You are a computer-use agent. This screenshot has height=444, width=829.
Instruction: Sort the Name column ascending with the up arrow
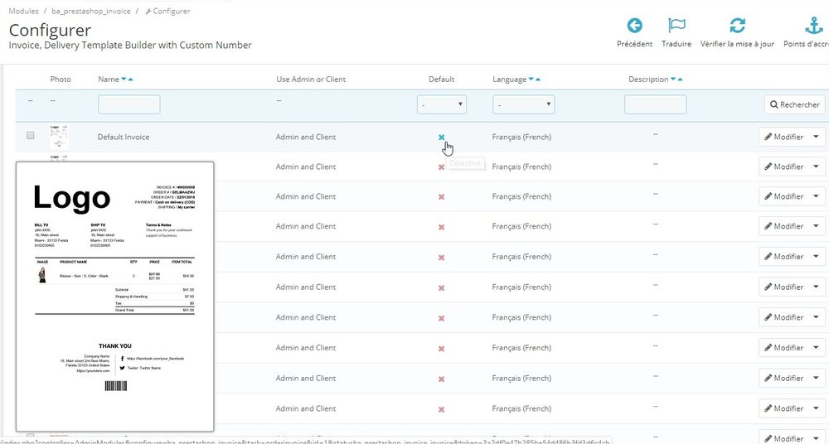click(131, 80)
